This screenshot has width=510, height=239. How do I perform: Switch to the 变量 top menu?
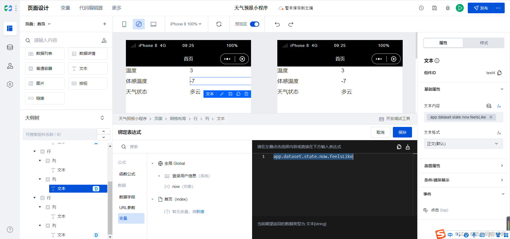point(65,8)
